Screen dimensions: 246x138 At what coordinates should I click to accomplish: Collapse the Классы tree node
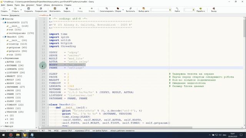pyautogui.click(x=1, y=19)
